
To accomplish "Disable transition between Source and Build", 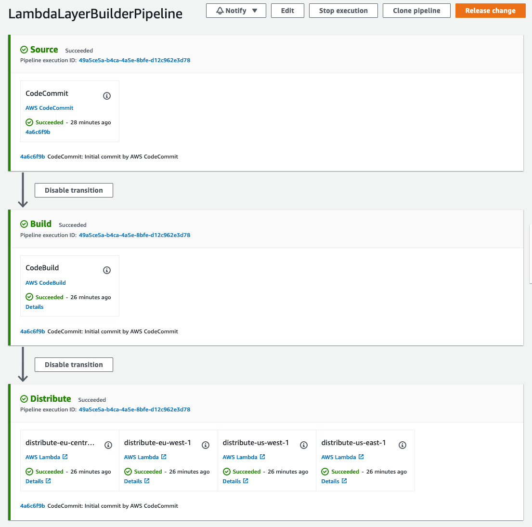I will (74, 190).
